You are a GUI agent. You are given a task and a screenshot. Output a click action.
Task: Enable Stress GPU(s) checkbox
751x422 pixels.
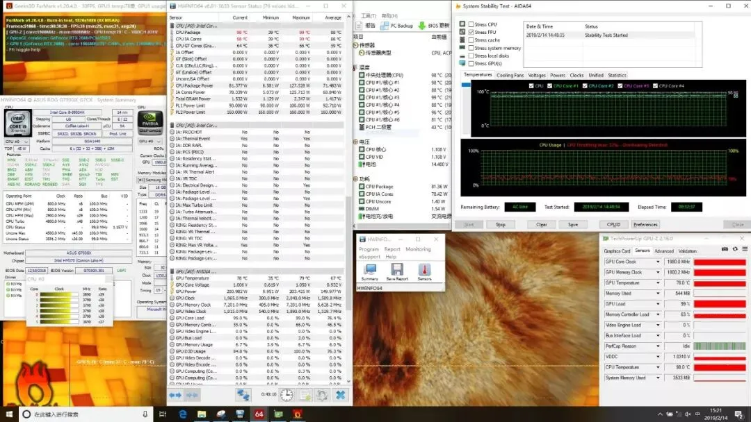tap(471, 63)
